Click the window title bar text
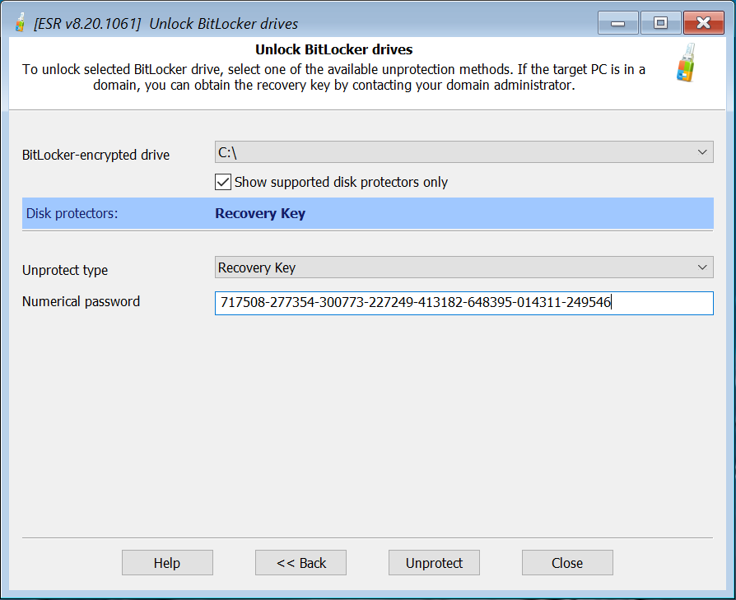 click(x=166, y=24)
